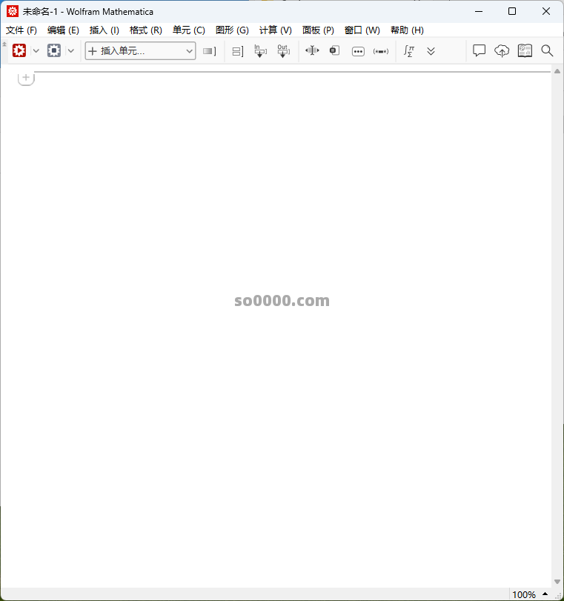
Task: Click the group cells bracket icon
Action: coord(237,51)
